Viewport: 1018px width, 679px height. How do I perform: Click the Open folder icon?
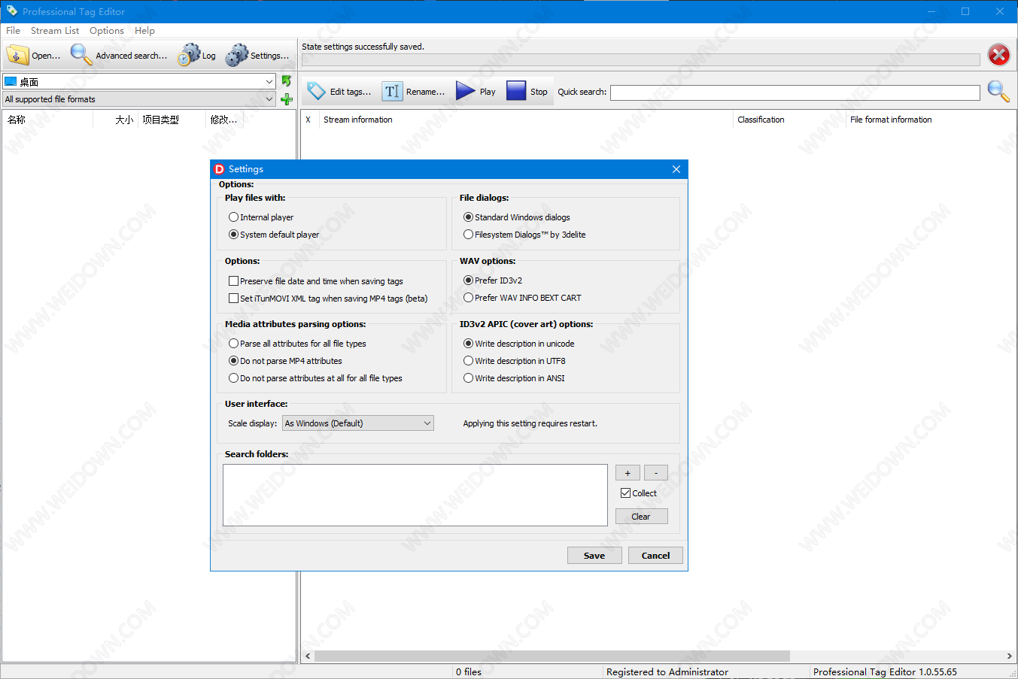[x=17, y=55]
